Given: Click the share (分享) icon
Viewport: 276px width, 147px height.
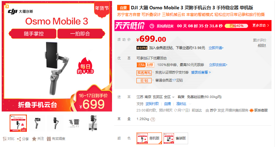Looking at the screenshot, I should (x=19, y=139).
